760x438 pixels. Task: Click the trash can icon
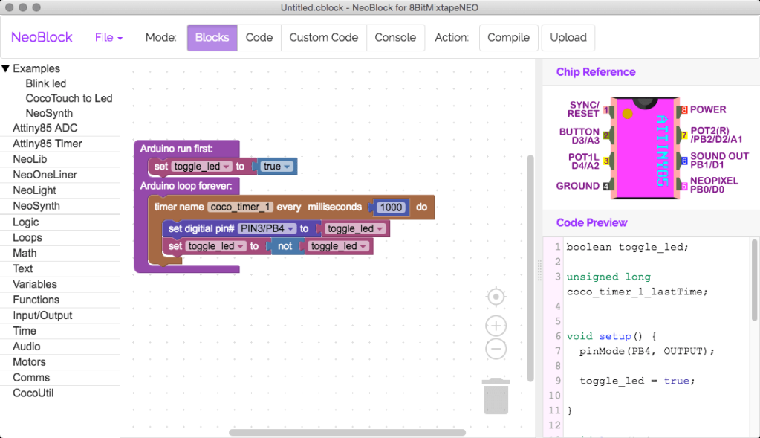(496, 396)
